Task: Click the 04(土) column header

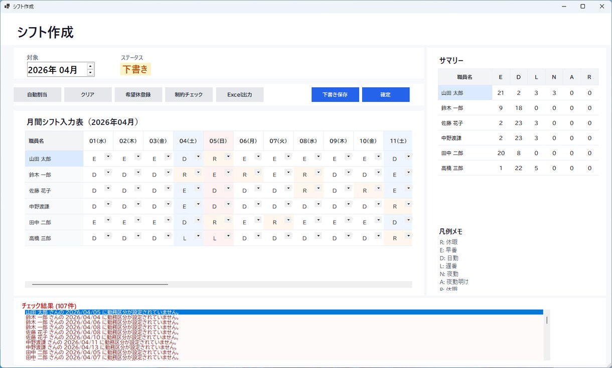Action: click(188, 141)
